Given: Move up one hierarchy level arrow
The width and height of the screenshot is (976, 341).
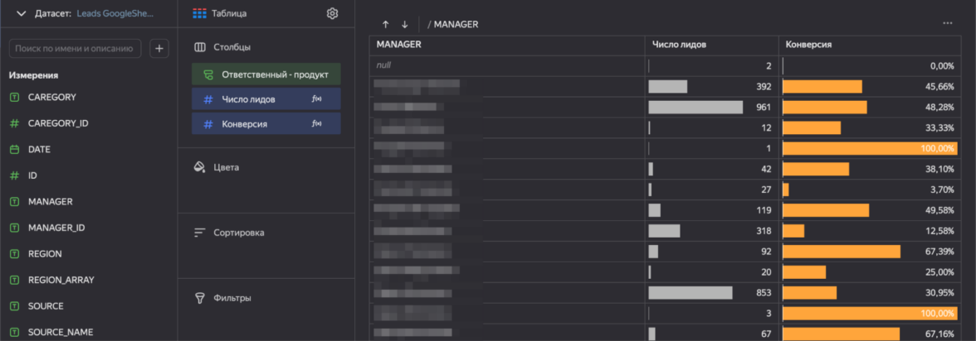Looking at the screenshot, I should click(386, 25).
